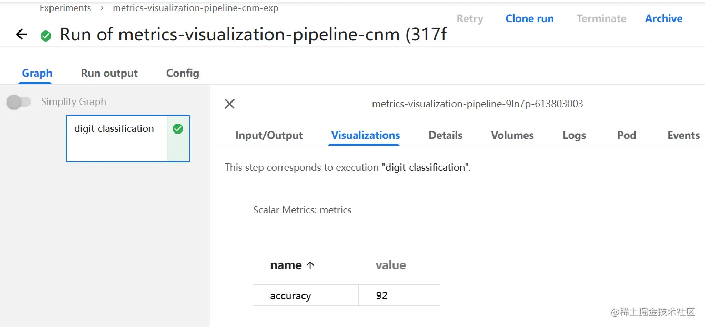Screen dimensions: 705x327
Task: Click the Archive button
Action: tap(663, 19)
